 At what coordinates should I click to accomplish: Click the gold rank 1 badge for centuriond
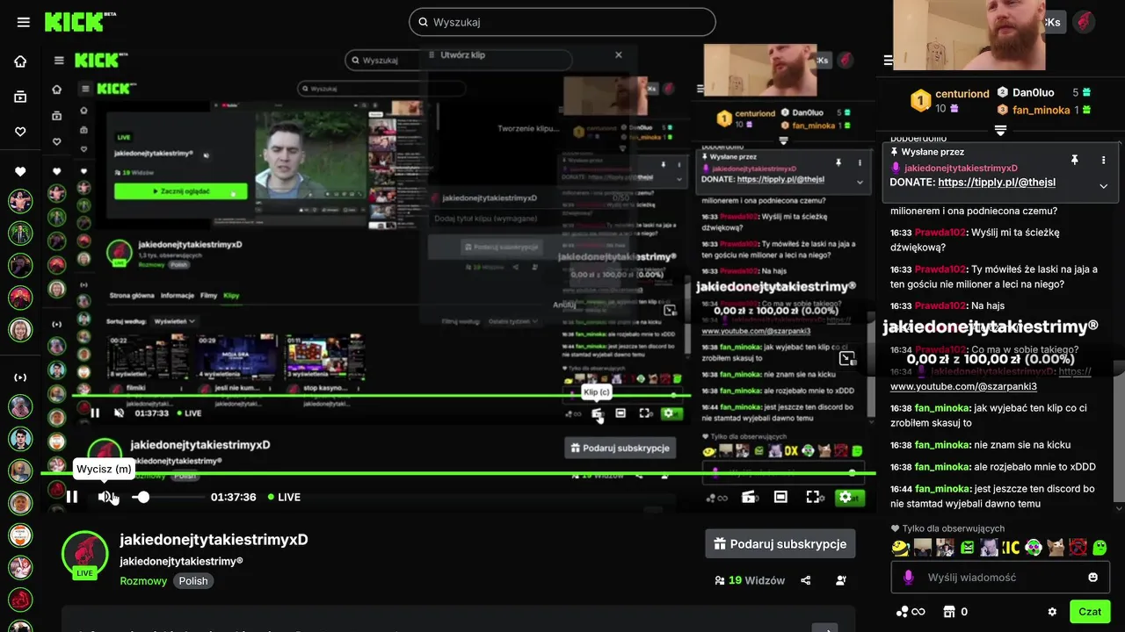click(920, 100)
